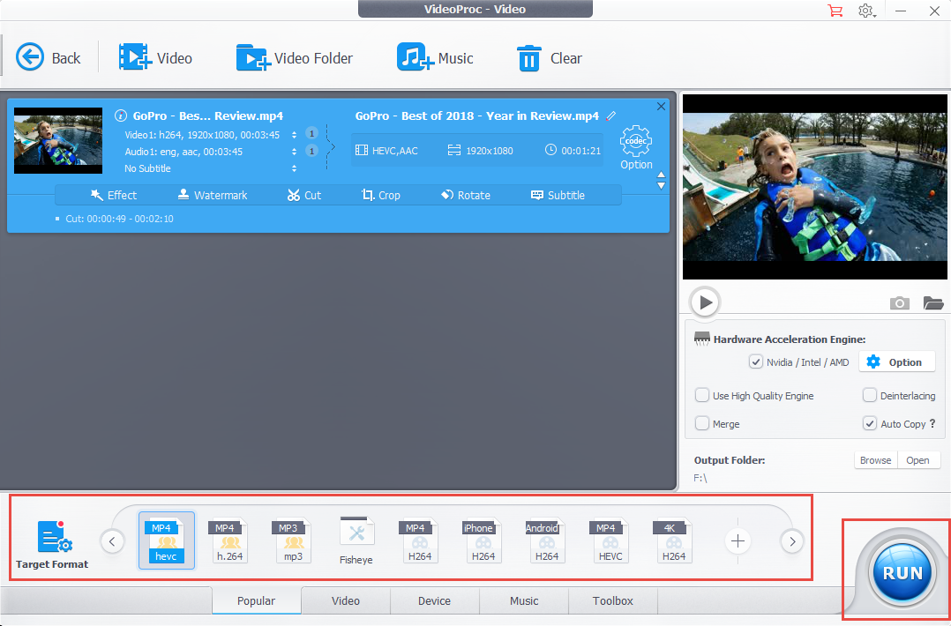
Task: Open the Audio1 track selector
Action: click(294, 152)
